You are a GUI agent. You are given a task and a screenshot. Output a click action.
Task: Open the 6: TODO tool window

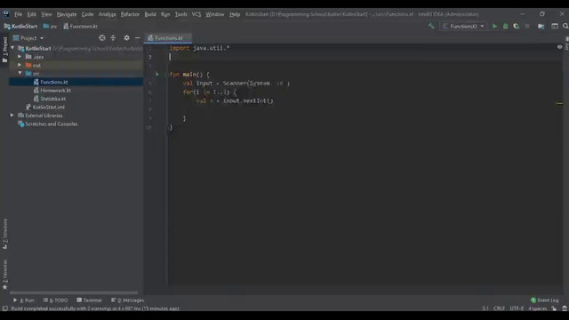[55, 300]
